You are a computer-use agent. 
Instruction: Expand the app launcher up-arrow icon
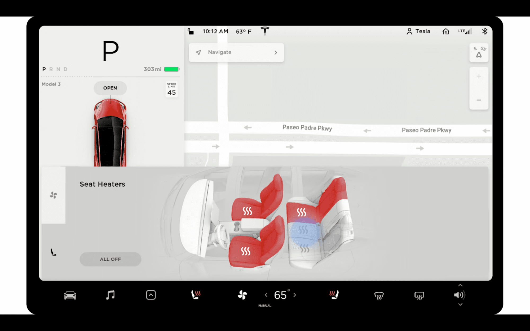pyautogui.click(x=151, y=295)
